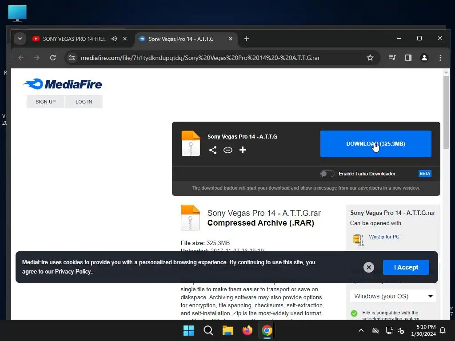Click the BETA badge
This screenshot has width=455, height=341.
click(x=425, y=174)
